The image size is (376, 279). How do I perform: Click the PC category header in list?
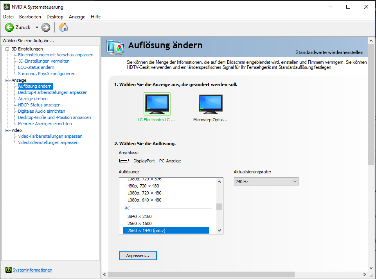pyautogui.click(x=127, y=209)
